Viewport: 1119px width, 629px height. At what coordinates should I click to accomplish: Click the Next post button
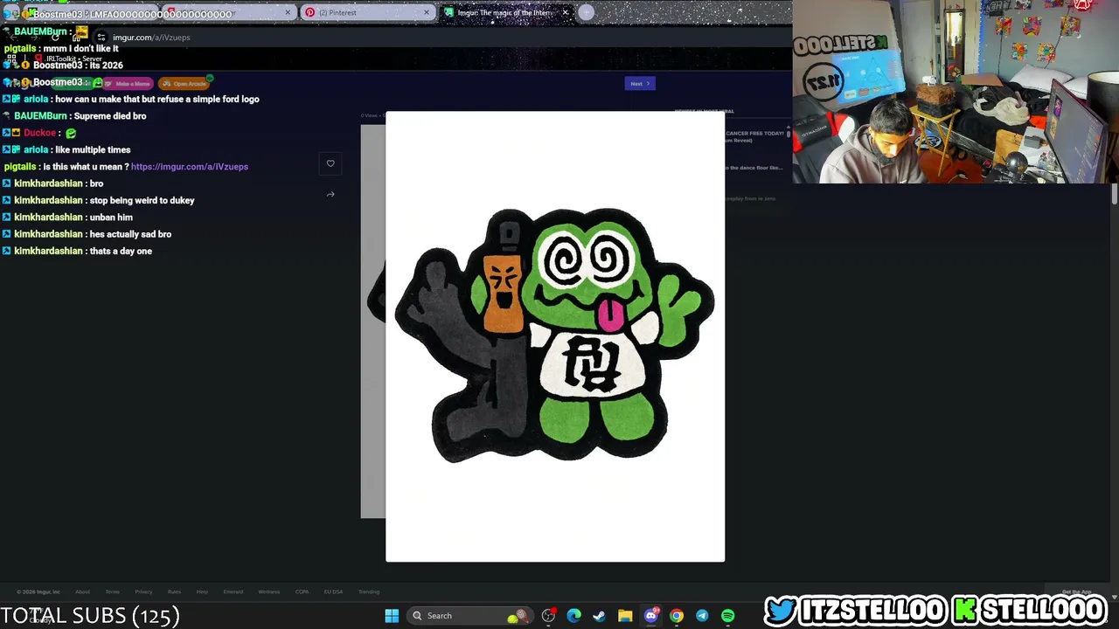pos(640,84)
